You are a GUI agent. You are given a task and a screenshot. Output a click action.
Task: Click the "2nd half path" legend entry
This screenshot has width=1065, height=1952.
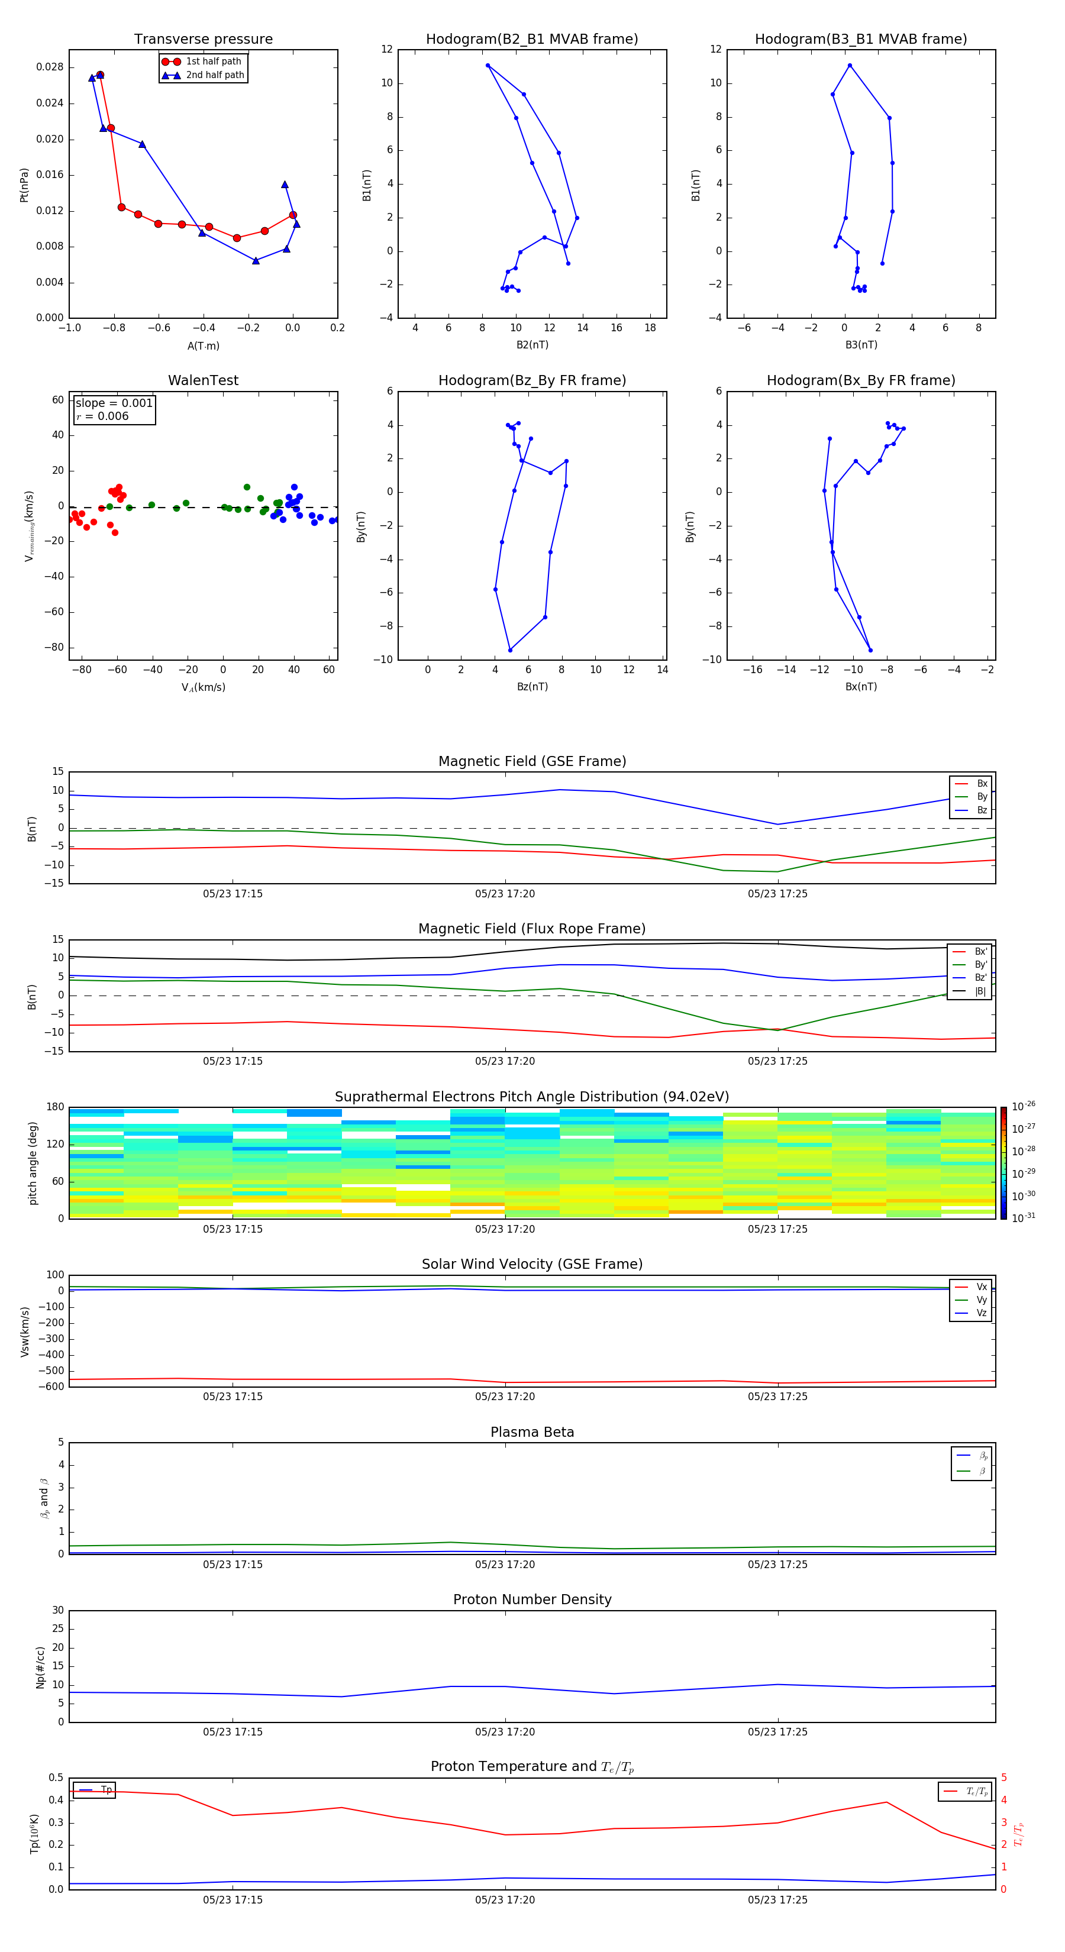(203, 75)
